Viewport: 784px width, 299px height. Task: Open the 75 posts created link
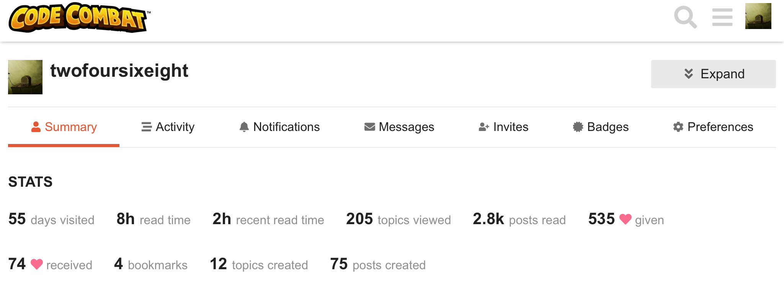[x=378, y=264]
